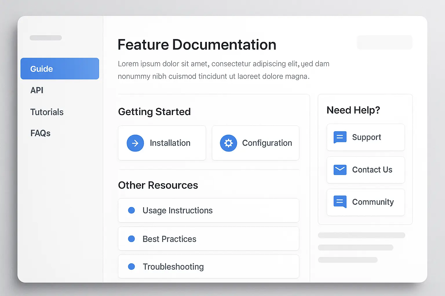
Task: Open the API section in the sidebar
Action: pos(37,90)
